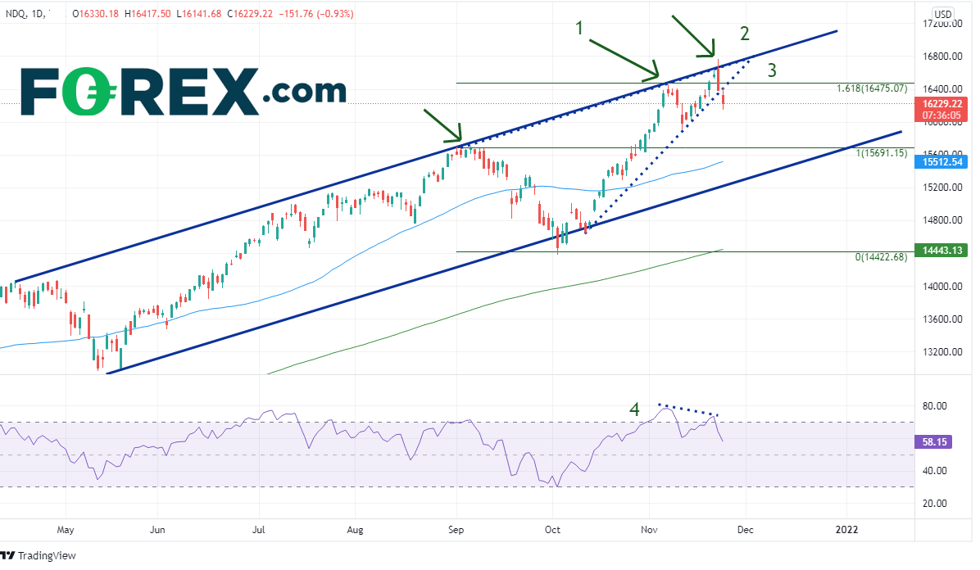
Task: Click the 2022 date axis label
Action: click(x=846, y=529)
